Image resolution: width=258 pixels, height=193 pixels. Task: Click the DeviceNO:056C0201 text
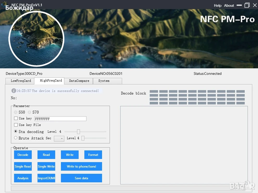106,74
